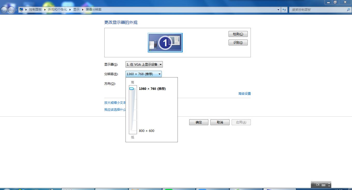
Task: Open the address bar history dropdown
Action: pyautogui.click(x=278, y=10)
